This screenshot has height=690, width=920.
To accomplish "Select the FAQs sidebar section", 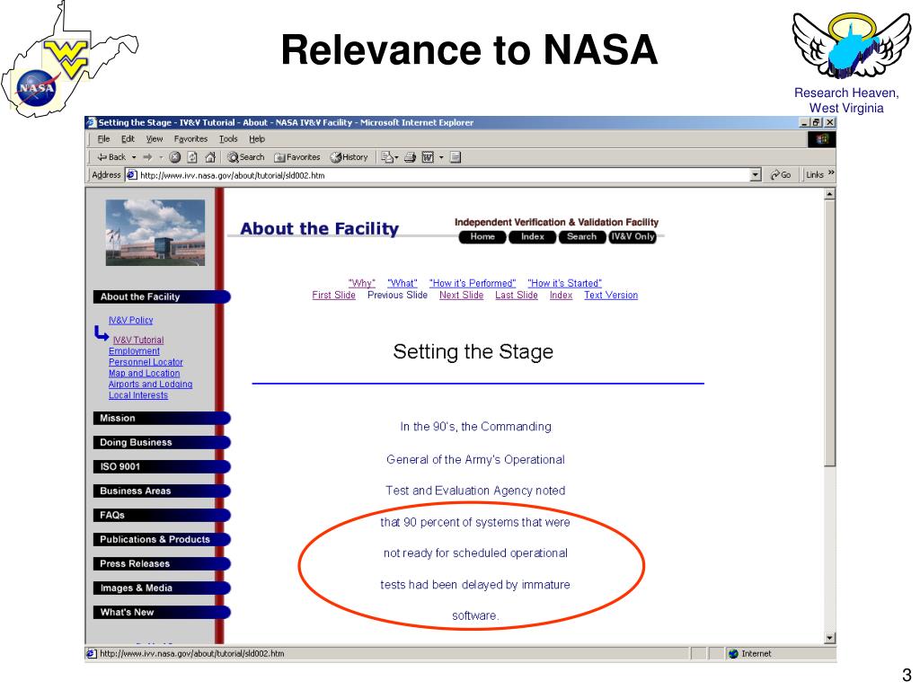I will pos(162,515).
